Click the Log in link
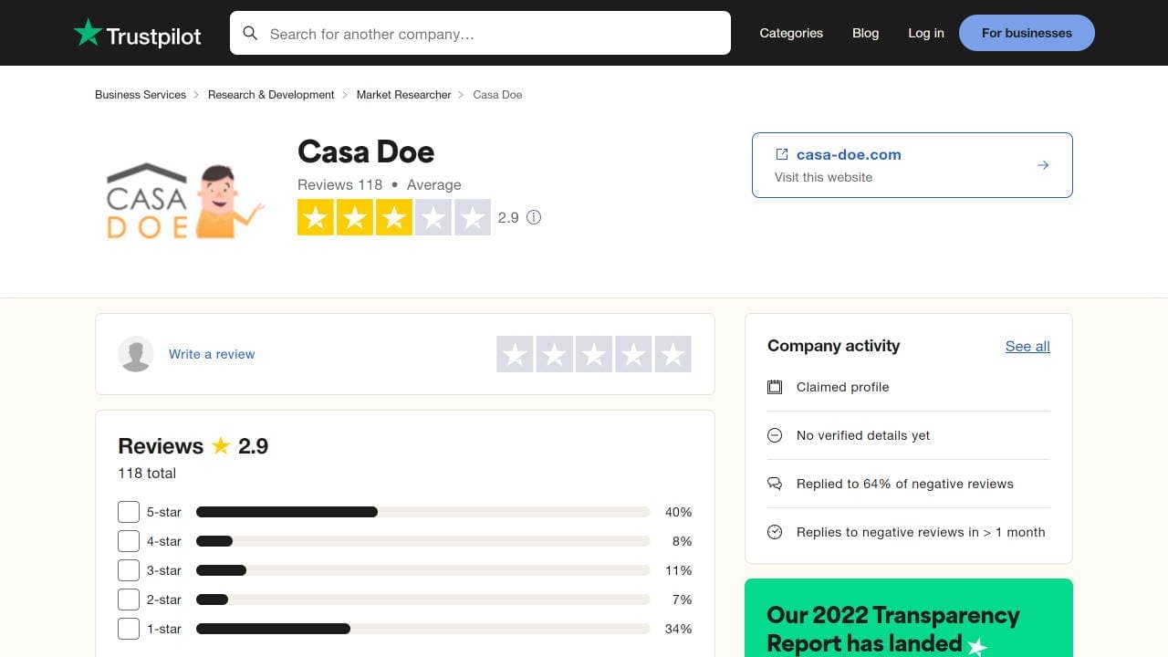This screenshot has width=1168, height=657. (x=925, y=33)
